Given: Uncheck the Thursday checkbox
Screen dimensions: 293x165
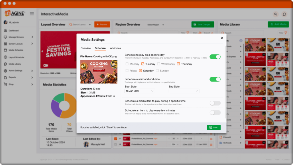Looking at the screenshot, I should point(179,64).
